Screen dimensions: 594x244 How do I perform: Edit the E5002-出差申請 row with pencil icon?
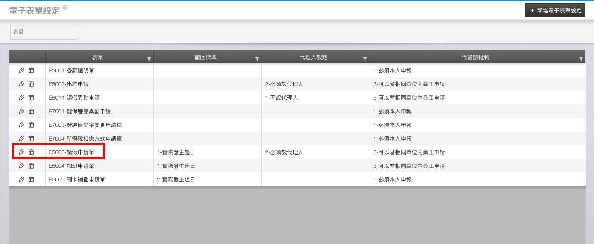coord(22,84)
